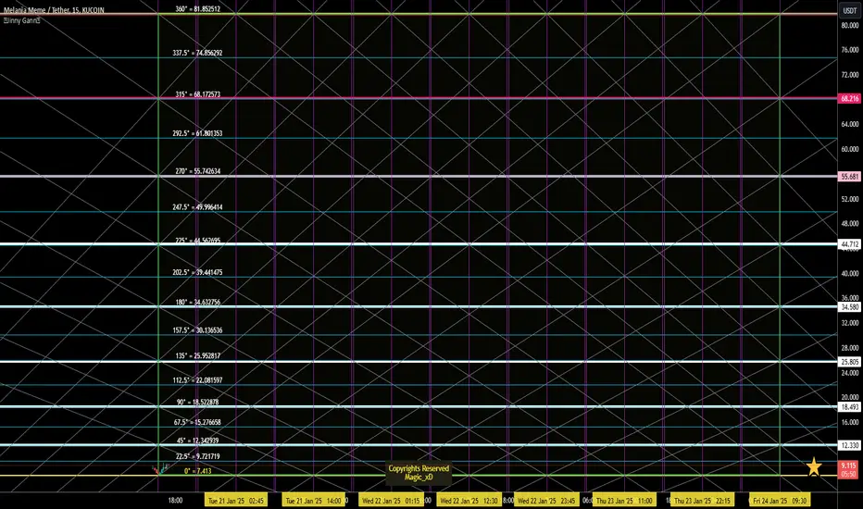This screenshot has height=509, width=863.
Task: Click the 18.493 price axis label
Action: [849, 407]
